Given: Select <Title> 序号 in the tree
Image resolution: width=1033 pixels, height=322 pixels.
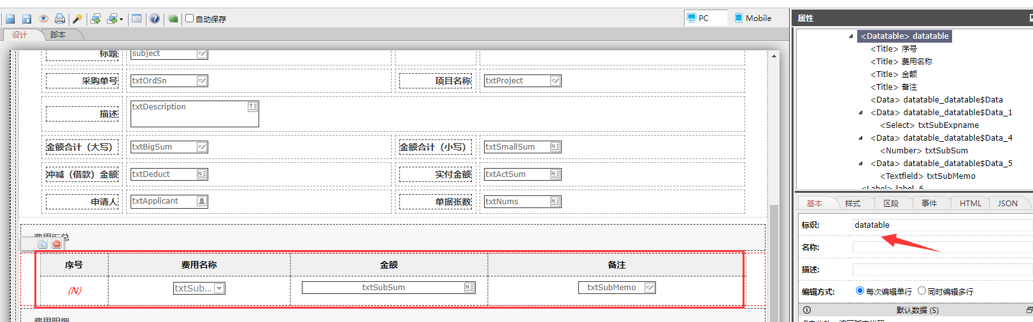Looking at the screenshot, I should coord(894,49).
